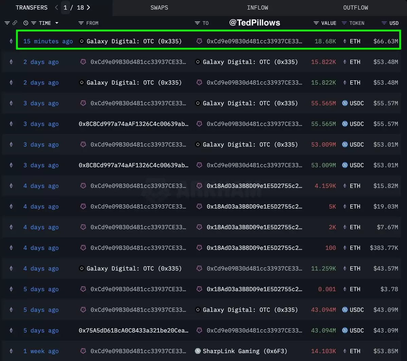Toggle the clock time format icon
The width and height of the screenshot is (407, 361).
[26, 23]
